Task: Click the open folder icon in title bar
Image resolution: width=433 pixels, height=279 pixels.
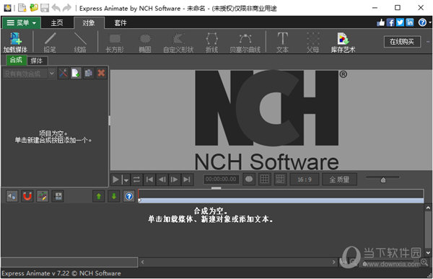Action: tap(34, 8)
